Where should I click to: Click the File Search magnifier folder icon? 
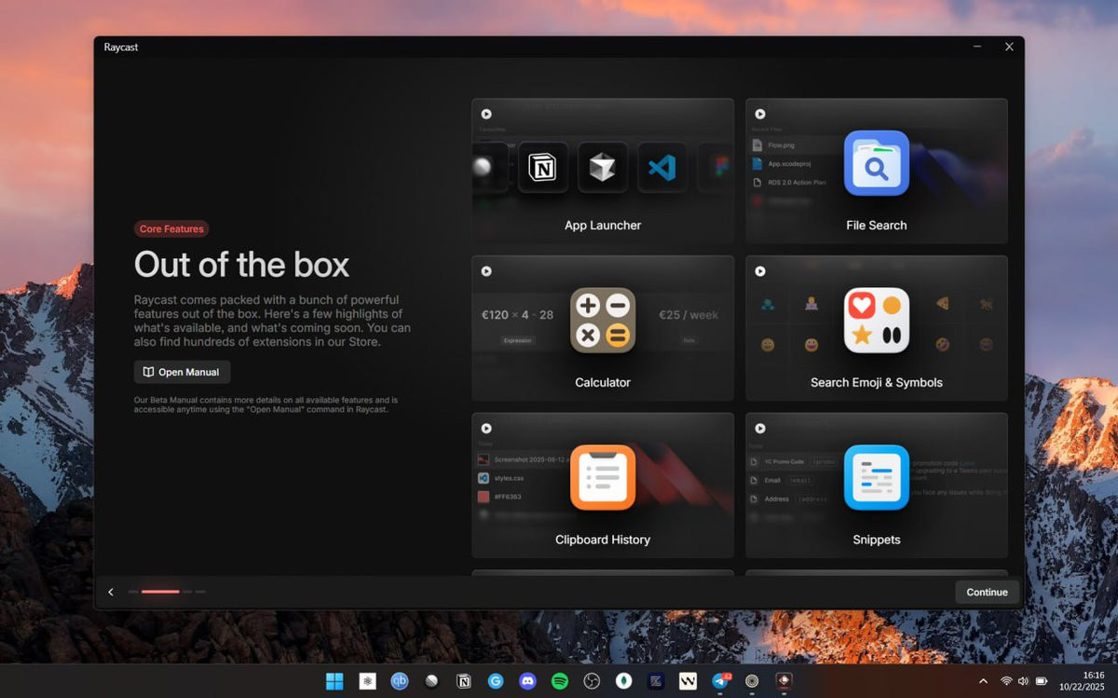coord(877,163)
